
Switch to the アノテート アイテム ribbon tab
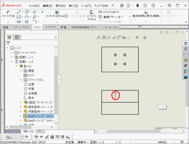(21, 27)
